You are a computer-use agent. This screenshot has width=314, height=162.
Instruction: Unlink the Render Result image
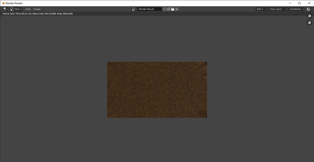[x=177, y=9]
